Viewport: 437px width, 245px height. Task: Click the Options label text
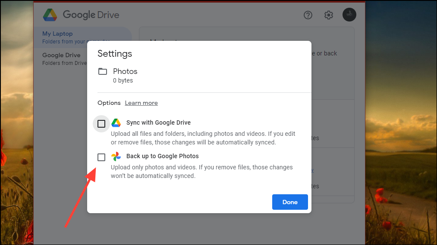point(109,103)
